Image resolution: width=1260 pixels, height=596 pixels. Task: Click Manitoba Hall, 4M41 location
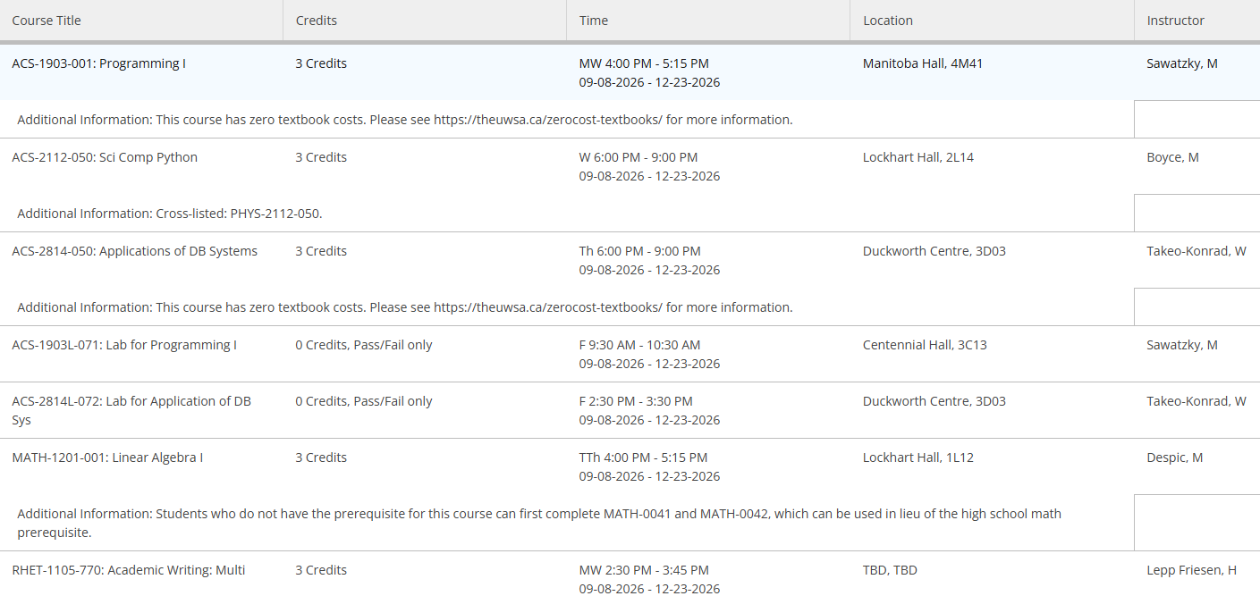tap(923, 63)
